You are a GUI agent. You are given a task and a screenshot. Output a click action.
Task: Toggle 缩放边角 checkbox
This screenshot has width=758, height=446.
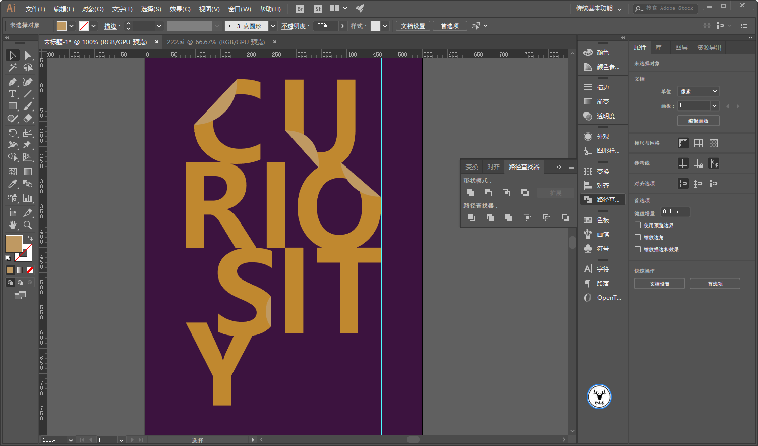[x=638, y=237]
